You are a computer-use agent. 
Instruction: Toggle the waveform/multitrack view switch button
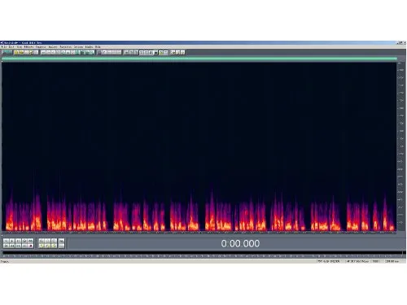[x=7, y=52]
